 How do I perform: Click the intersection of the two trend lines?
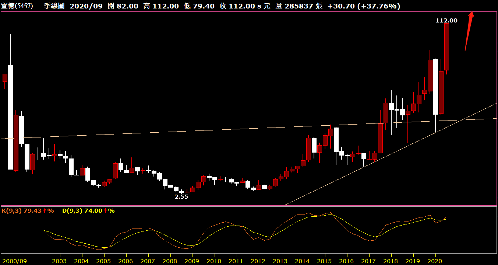click(462, 120)
